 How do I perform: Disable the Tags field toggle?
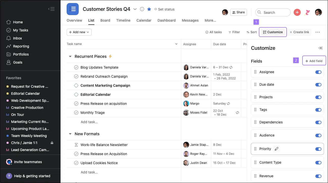[x=318, y=110]
